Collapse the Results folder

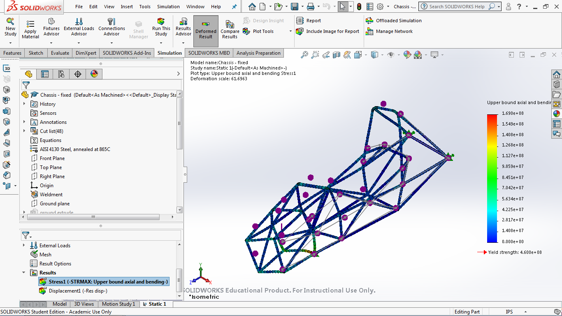pyautogui.click(x=24, y=273)
